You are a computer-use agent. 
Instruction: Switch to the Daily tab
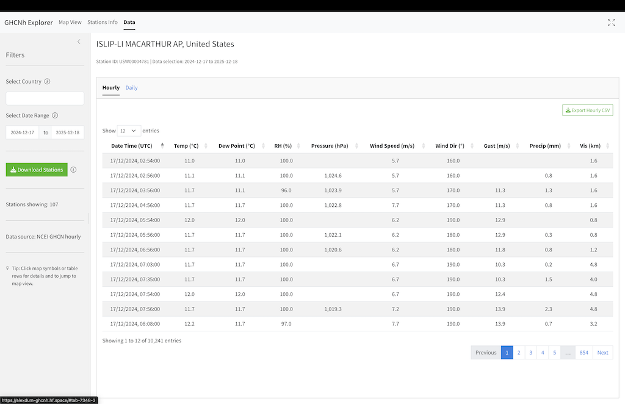[x=131, y=87]
